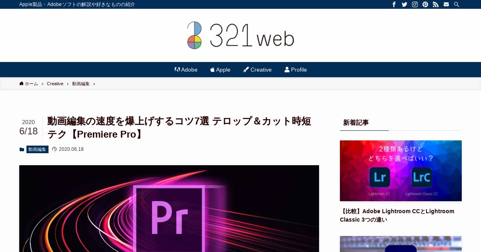This screenshot has height=252, width=481.
Task: Click the mail contact icon
Action: [446, 4]
